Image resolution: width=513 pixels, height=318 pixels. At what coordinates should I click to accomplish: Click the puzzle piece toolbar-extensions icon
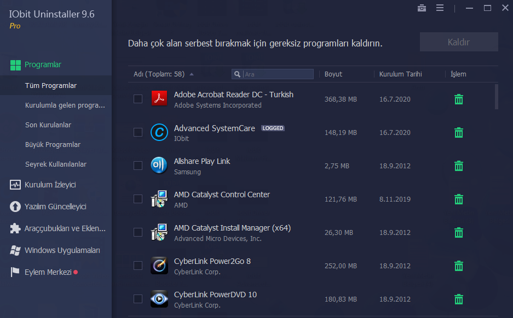(15, 228)
